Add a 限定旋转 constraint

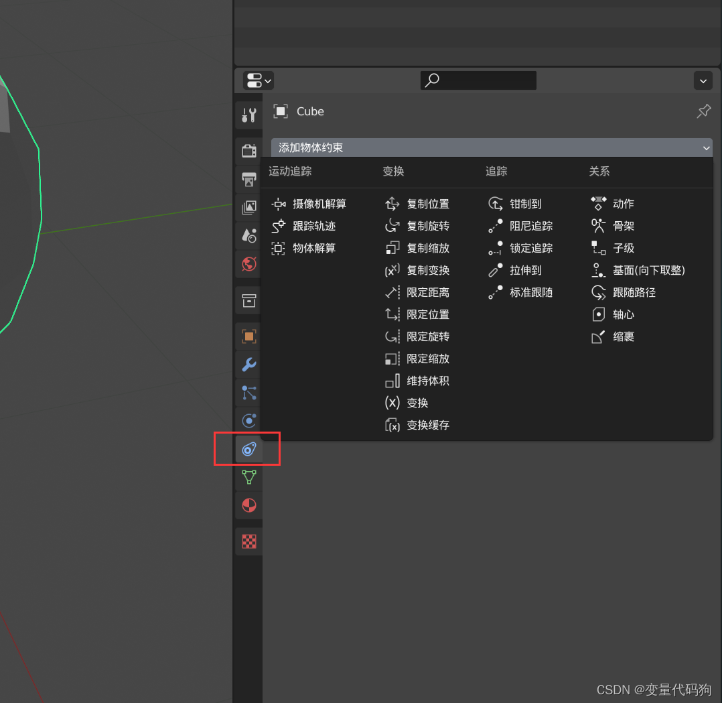coord(429,336)
